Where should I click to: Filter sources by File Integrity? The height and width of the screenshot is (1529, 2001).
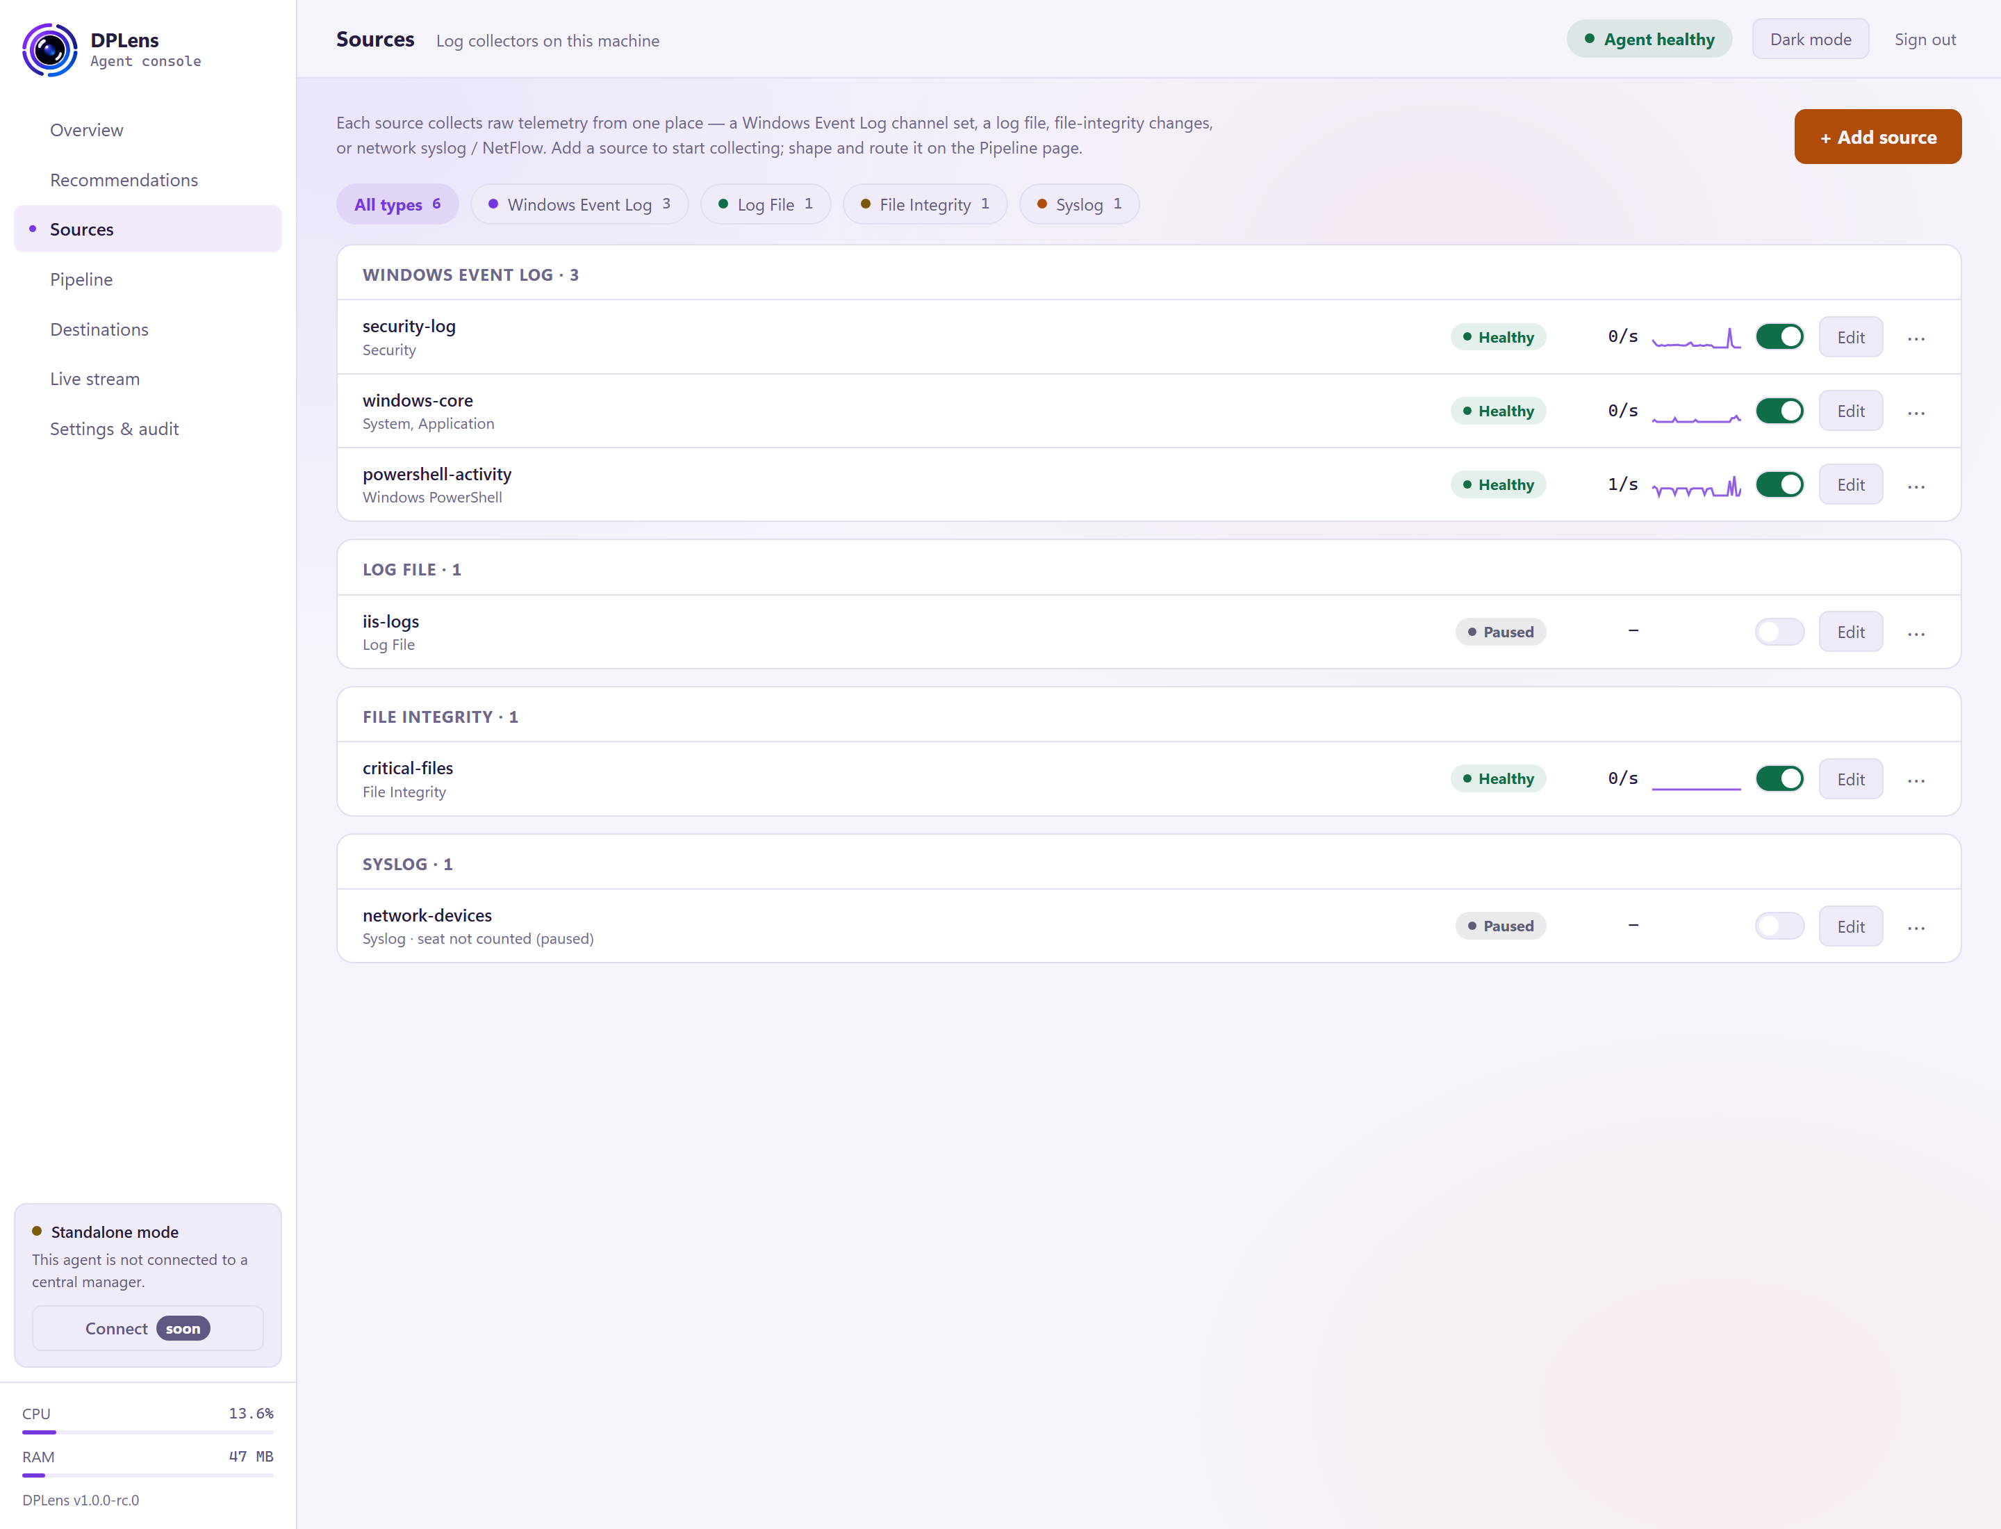(x=925, y=204)
